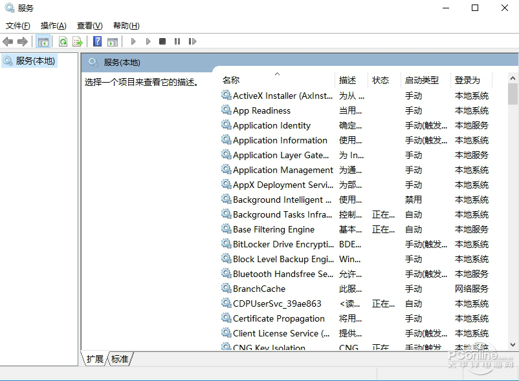The height and width of the screenshot is (381, 519).
Task: Refresh the services list via toolbar icon
Action: [63, 41]
